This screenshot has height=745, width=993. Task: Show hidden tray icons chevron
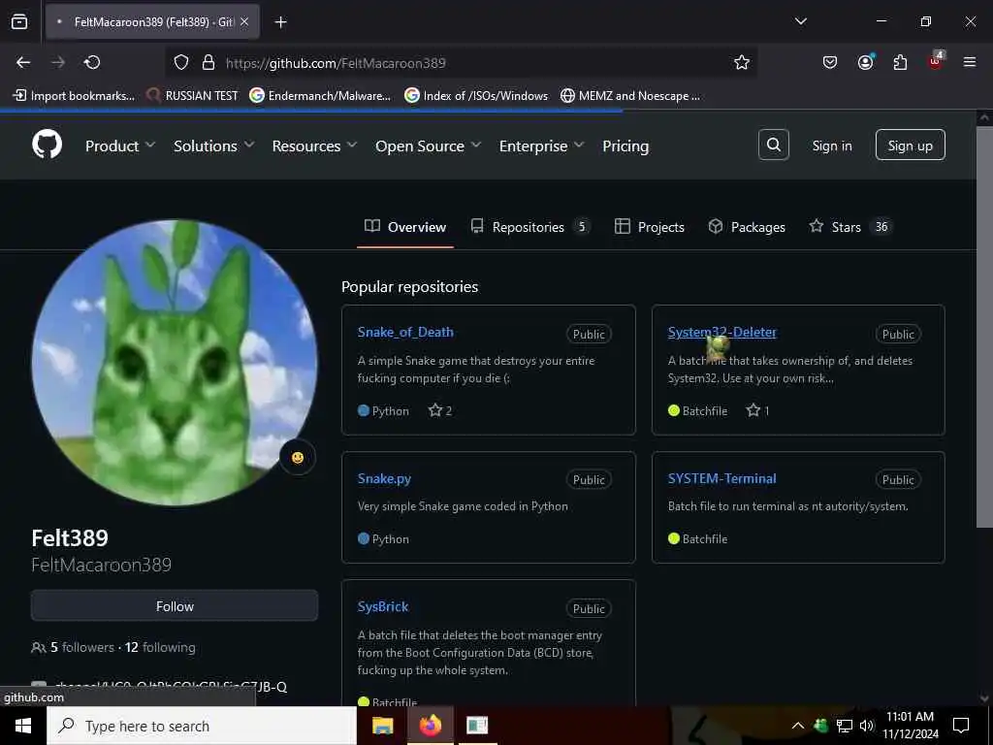coord(798,726)
